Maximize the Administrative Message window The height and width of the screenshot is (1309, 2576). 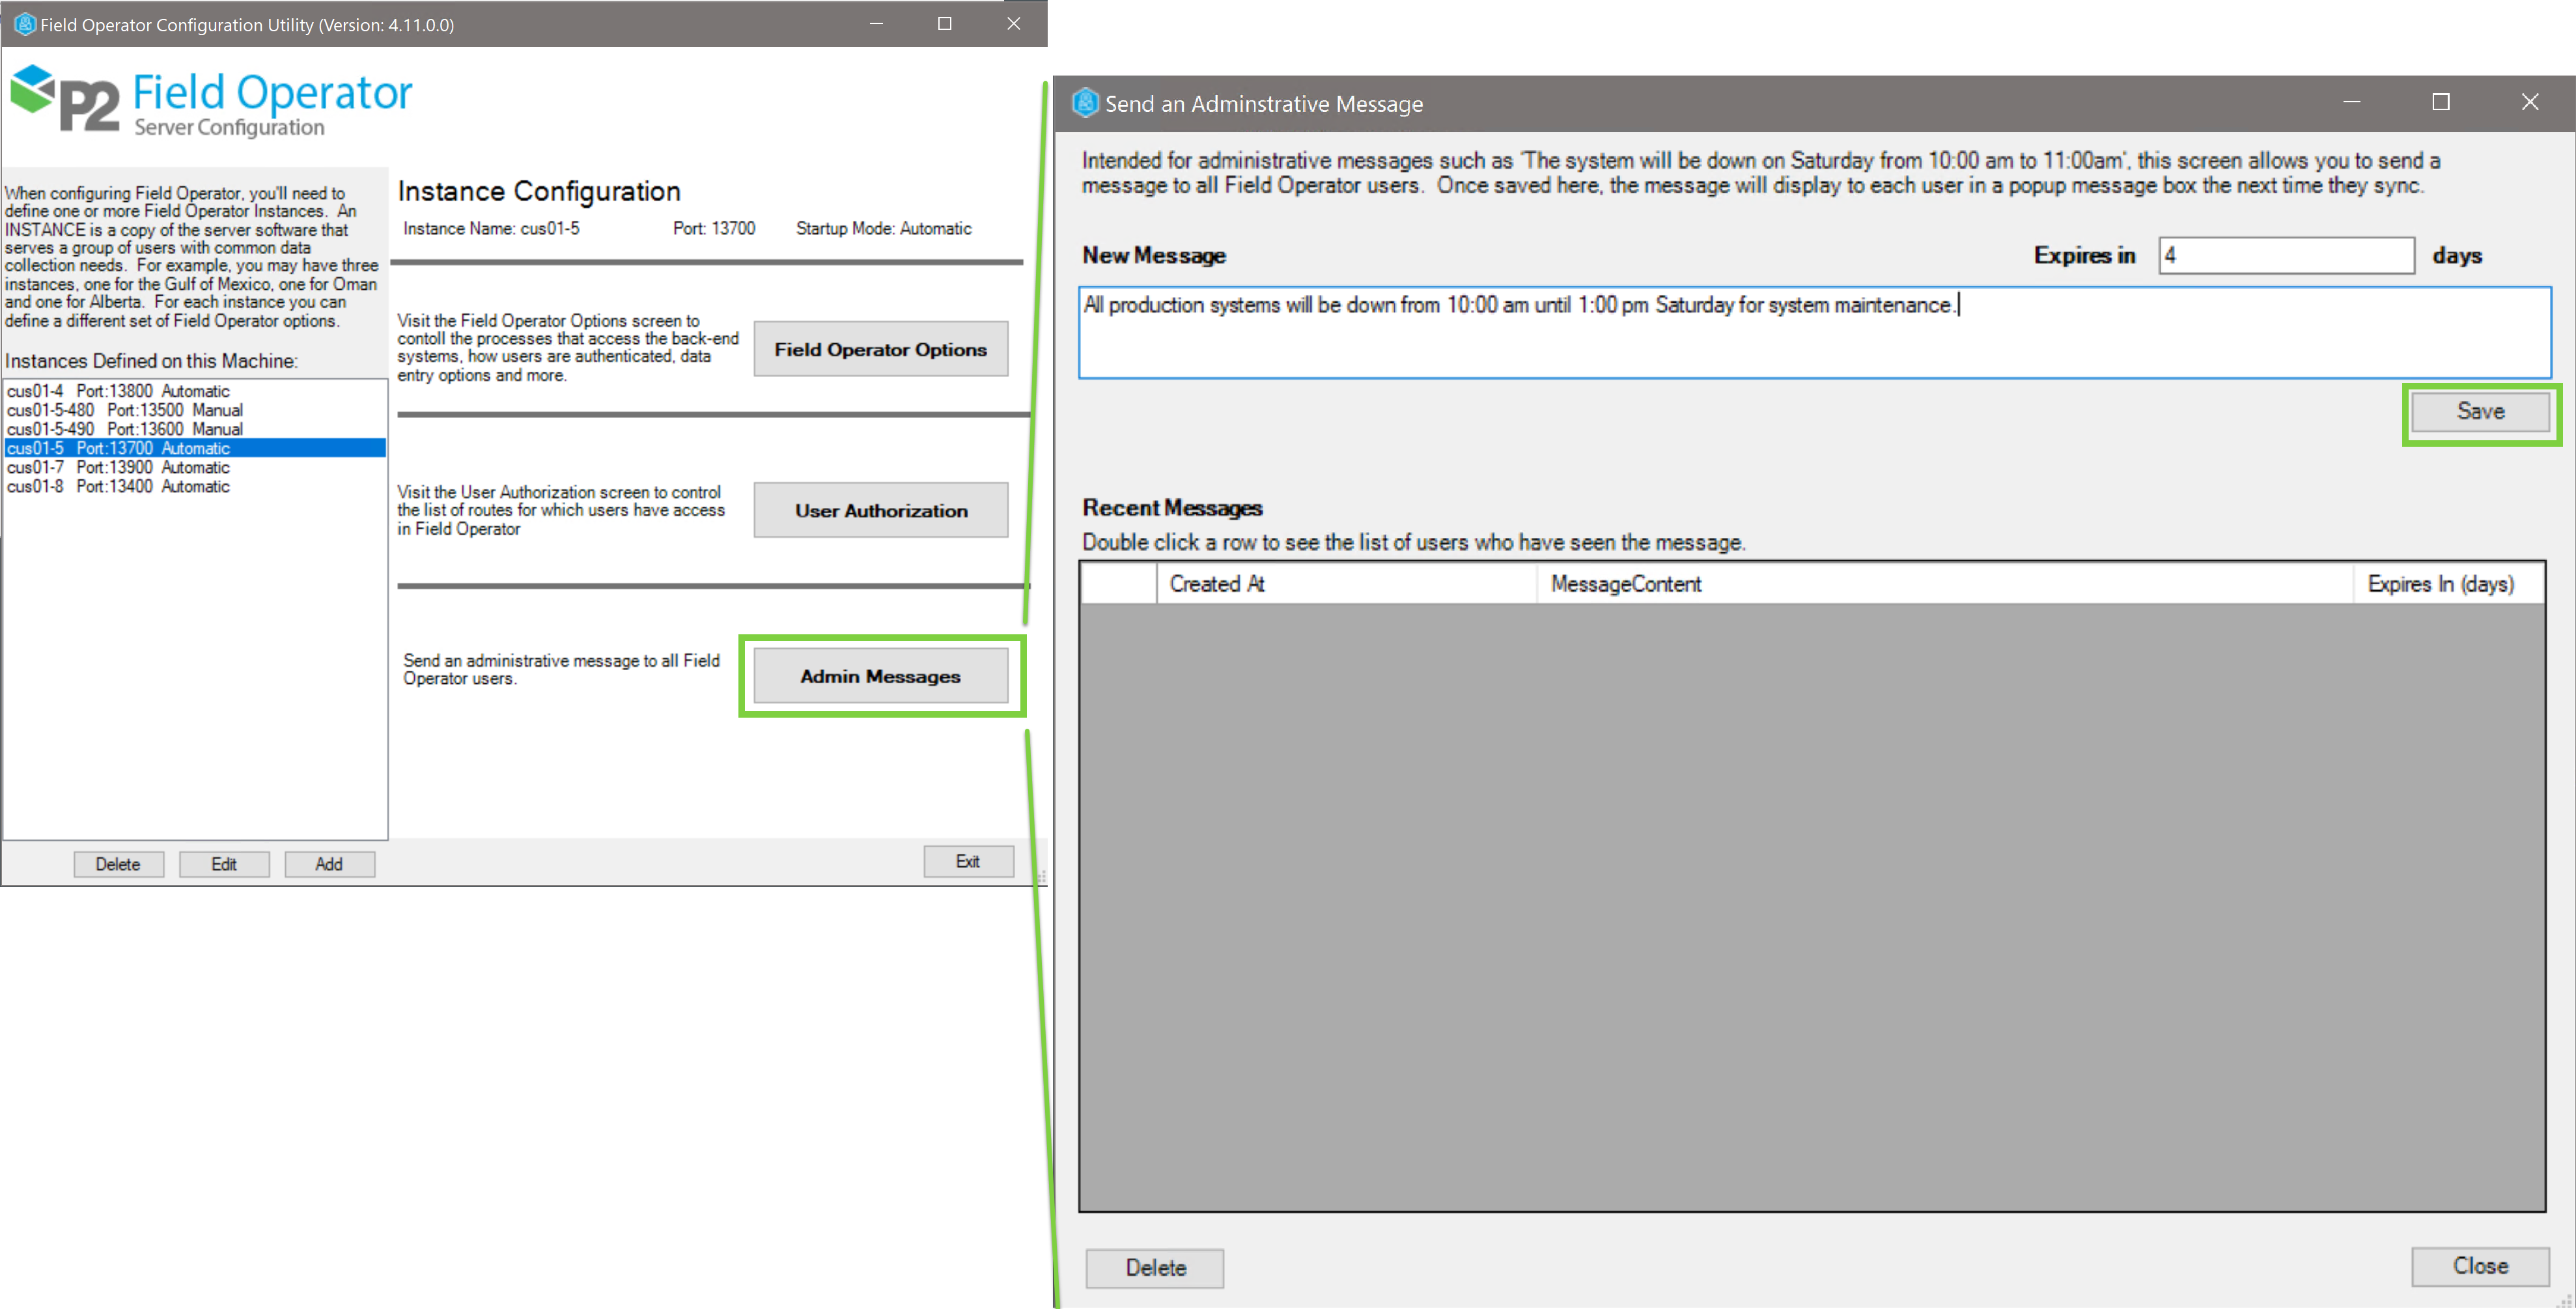pyautogui.click(x=2440, y=102)
